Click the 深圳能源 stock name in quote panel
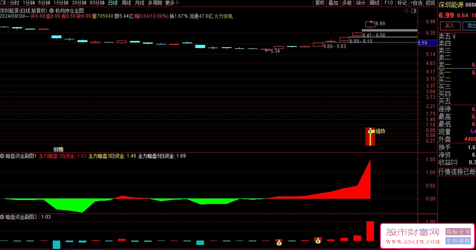The width and height of the screenshot is (476, 250). coord(450,5)
